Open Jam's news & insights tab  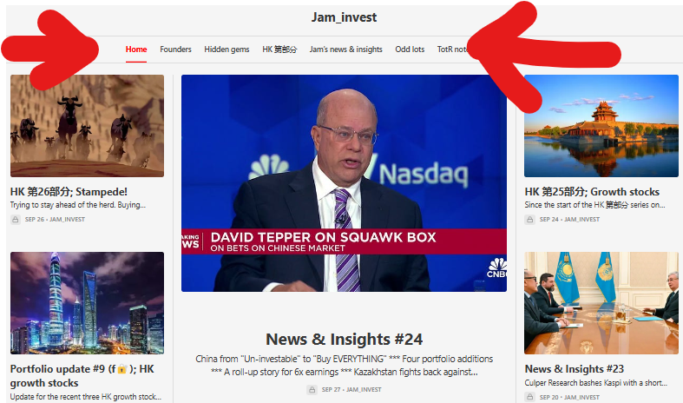tap(346, 50)
